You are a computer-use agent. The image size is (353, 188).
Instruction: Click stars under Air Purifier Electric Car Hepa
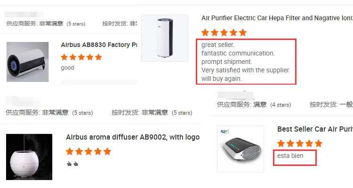pyautogui.click(x=224, y=32)
